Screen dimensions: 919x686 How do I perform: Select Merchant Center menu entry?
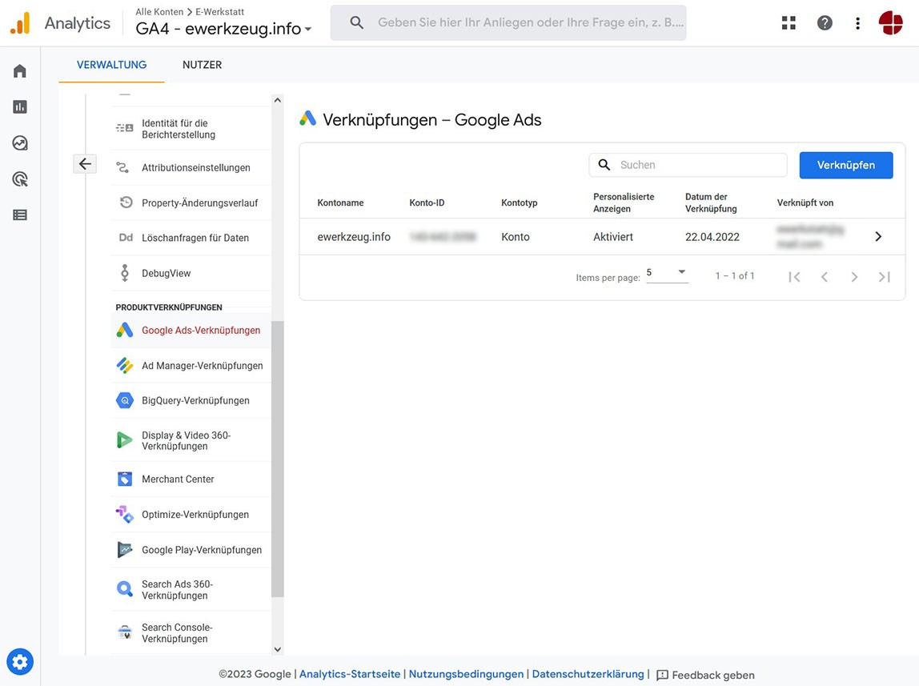(191, 479)
